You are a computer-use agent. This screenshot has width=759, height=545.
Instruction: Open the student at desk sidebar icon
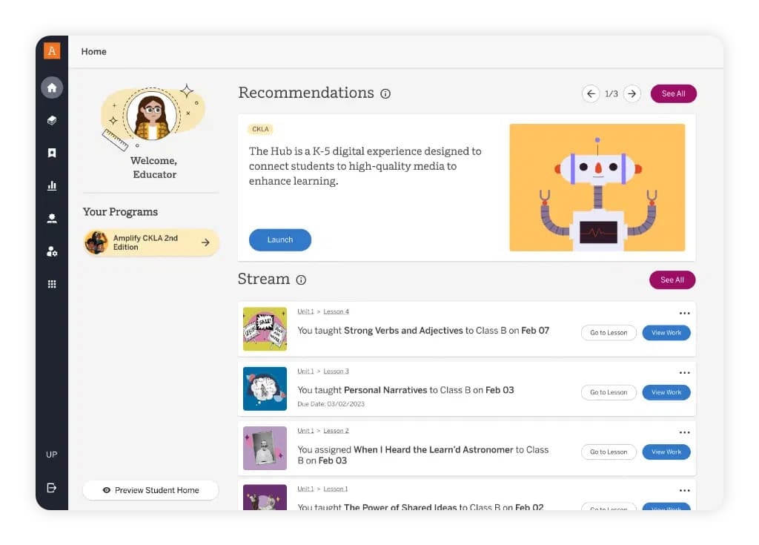pyautogui.click(x=52, y=219)
